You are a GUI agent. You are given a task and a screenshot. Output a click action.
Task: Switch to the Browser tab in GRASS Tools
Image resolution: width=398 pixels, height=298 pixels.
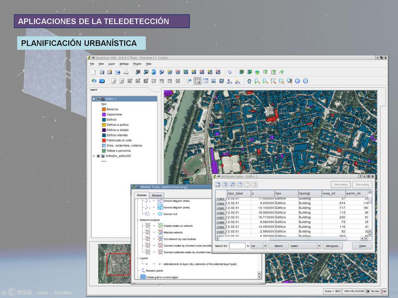(x=157, y=196)
